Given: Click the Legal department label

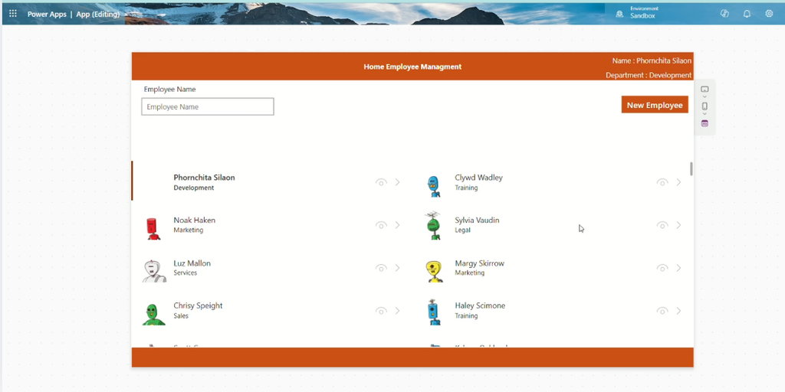Looking at the screenshot, I should click(462, 230).
